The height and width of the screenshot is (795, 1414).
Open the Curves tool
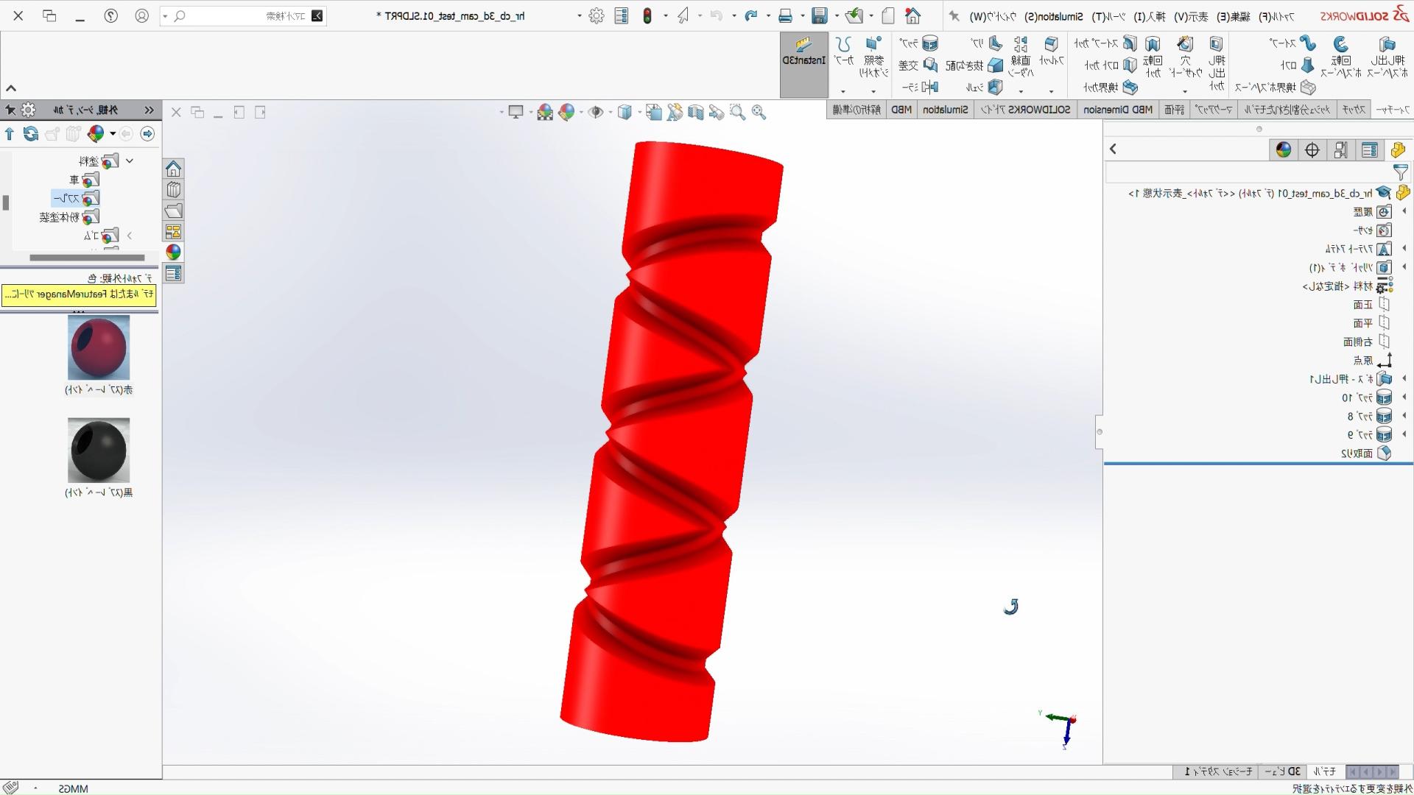tap(843, 52)
